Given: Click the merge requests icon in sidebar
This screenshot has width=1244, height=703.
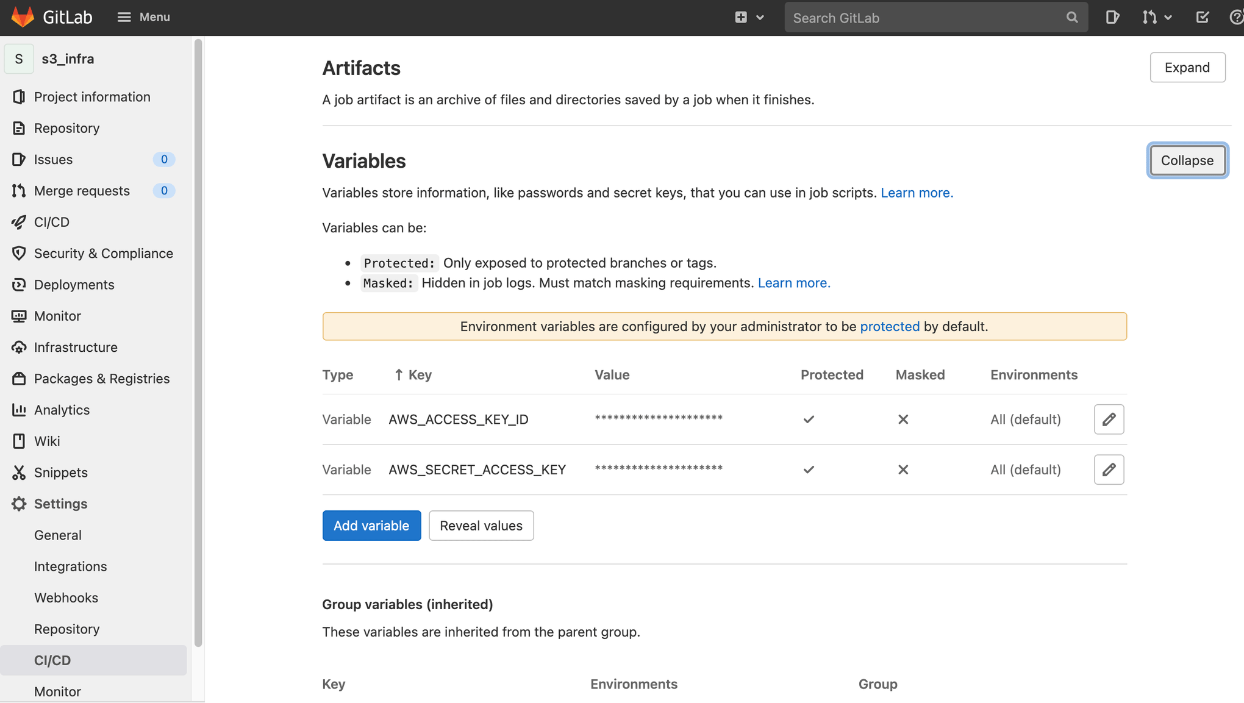Looking at the screenshot, I should point(19,190).
